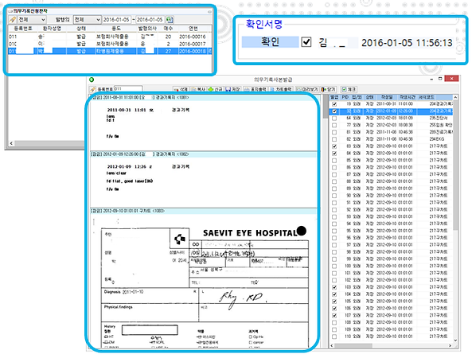472x358 pixels.
Task: Click the 차트출력 chart print button
Action: click(280, 89)
